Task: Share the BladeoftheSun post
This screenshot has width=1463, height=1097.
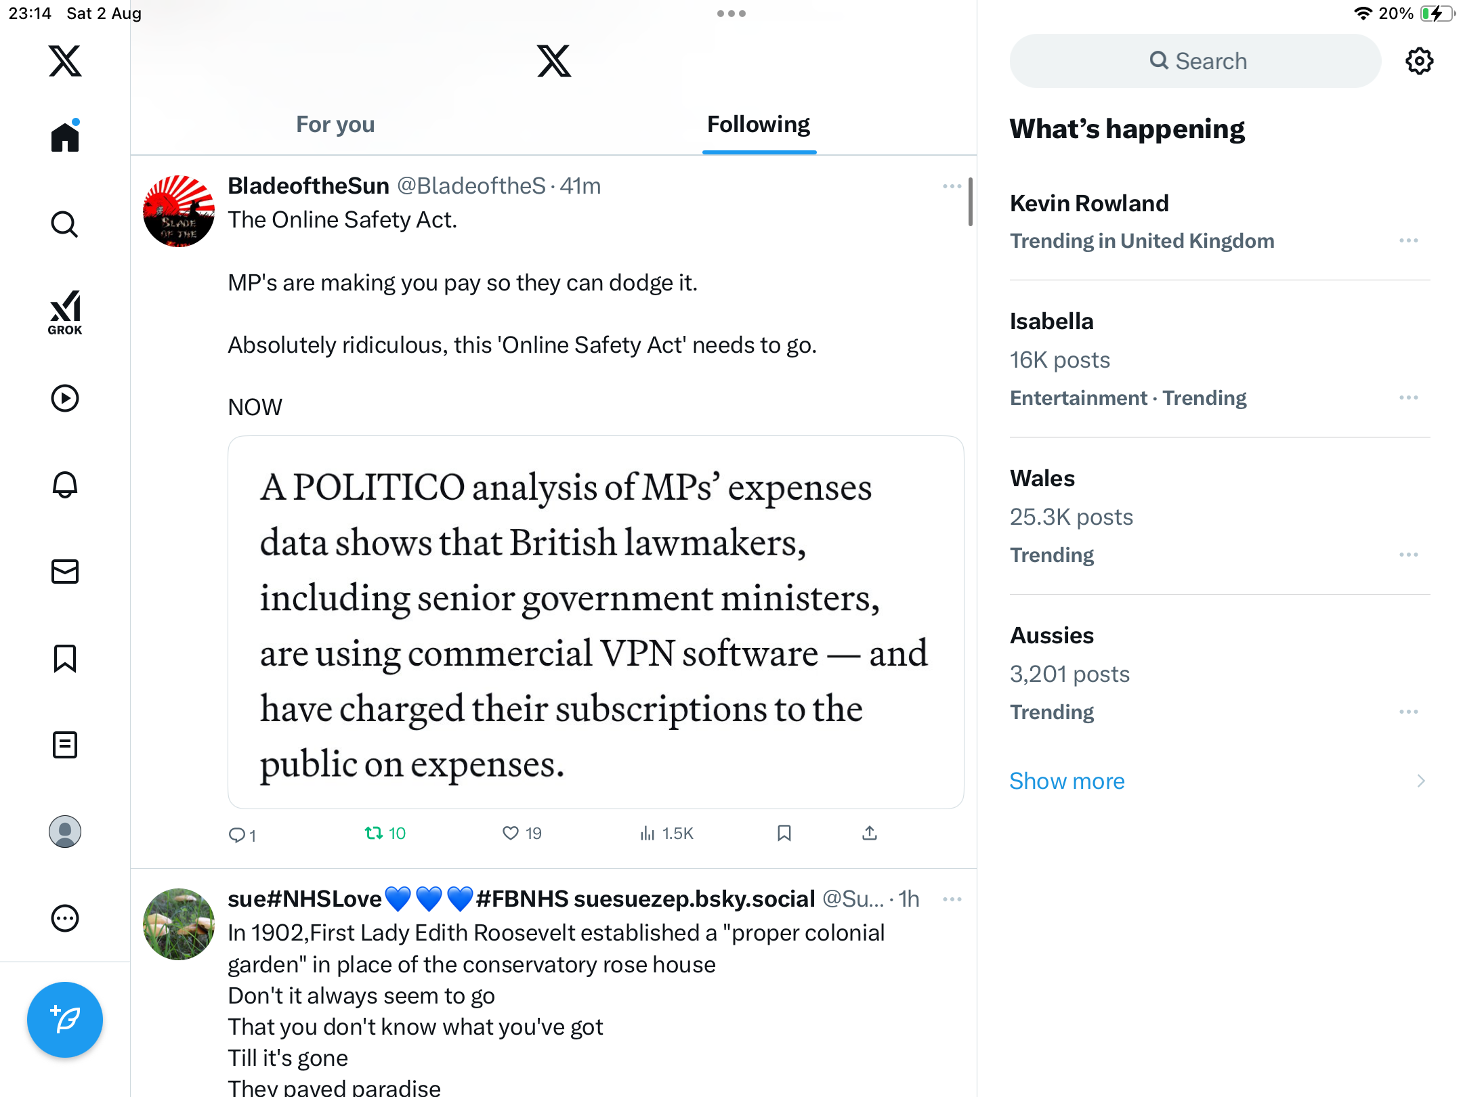Action: [870, 833]
